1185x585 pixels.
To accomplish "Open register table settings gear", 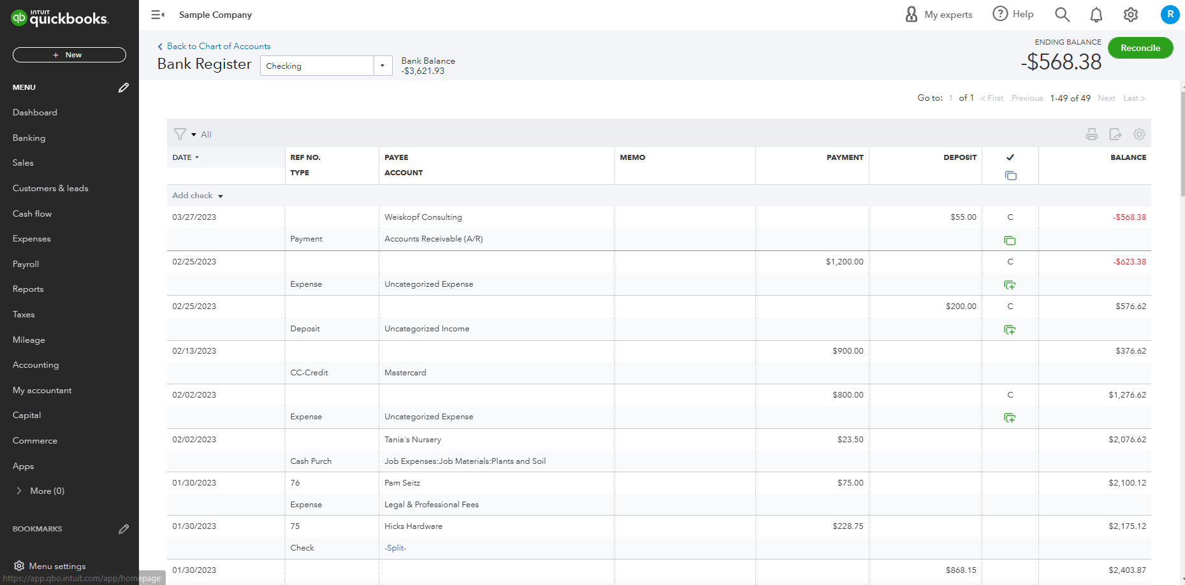I will [1139, 134].
